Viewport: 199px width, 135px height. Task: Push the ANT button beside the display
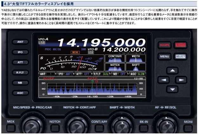pos(20,42)
